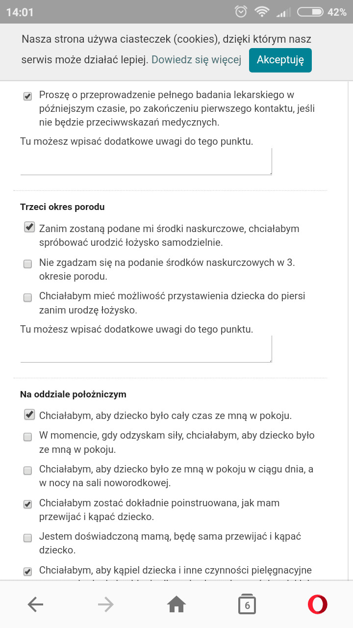Open the Opera menu icon

click(x=317, y=605)
